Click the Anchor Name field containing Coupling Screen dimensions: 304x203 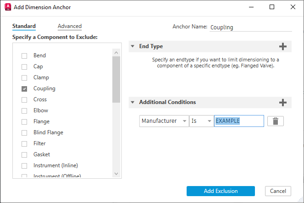coord(251,27)
